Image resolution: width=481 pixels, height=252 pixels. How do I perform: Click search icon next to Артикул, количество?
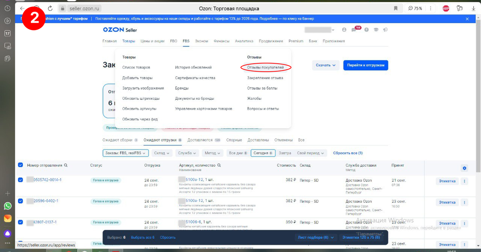[219, 165]
